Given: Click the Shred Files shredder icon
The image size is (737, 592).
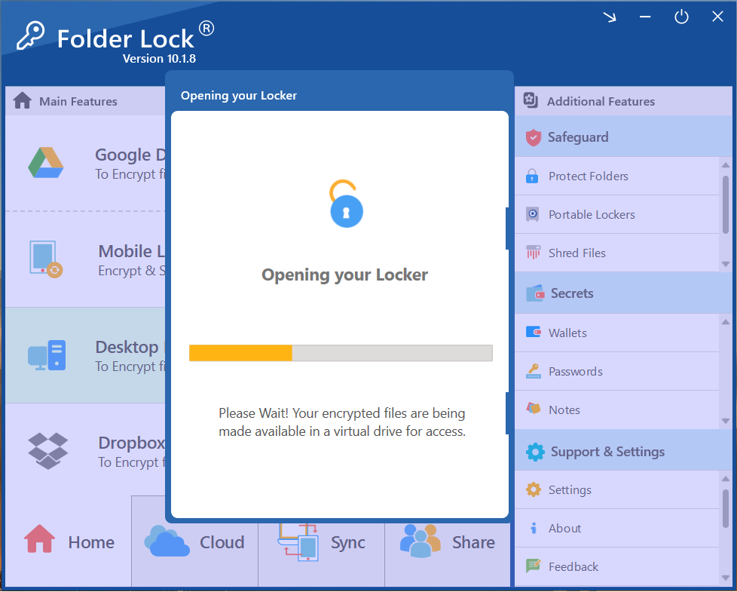Looking at the screenshot, I should [533, 253].
